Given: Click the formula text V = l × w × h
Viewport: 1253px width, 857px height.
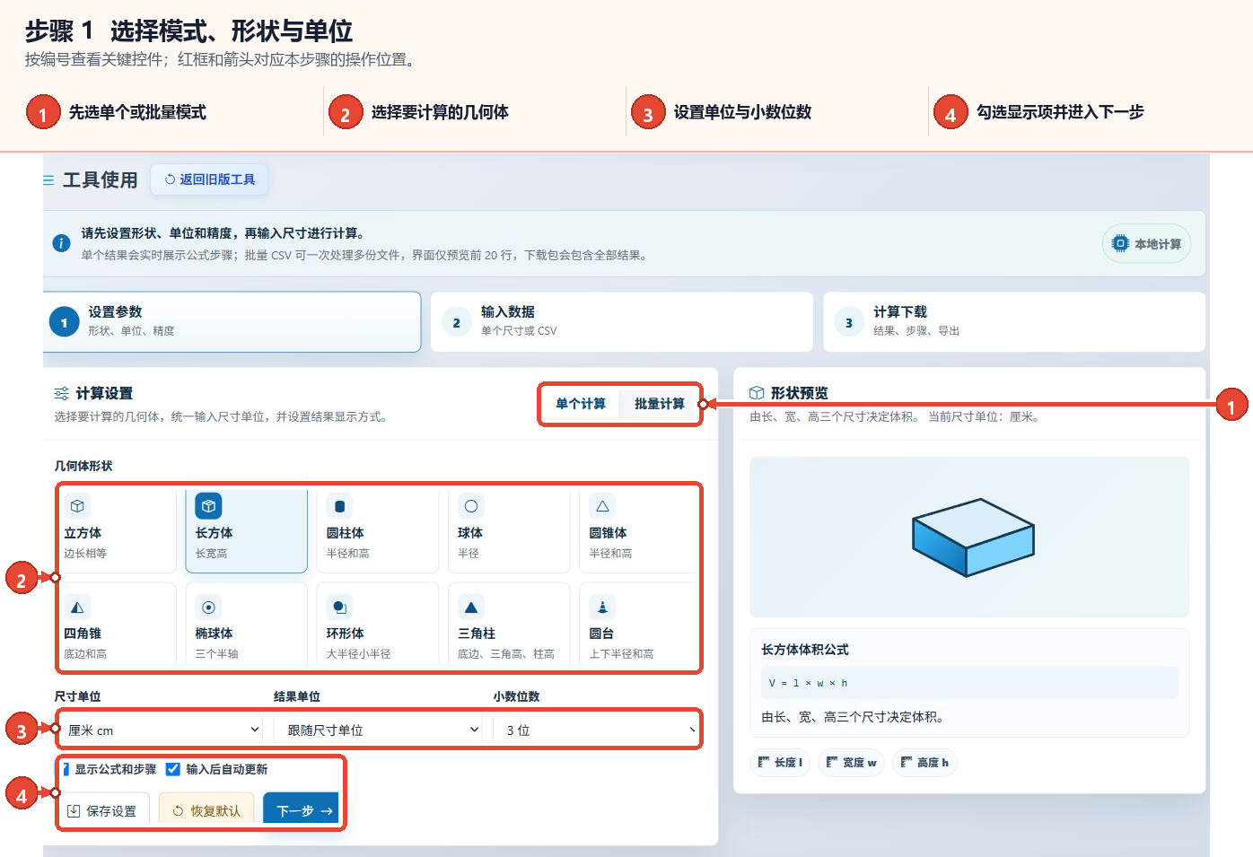Looking at the screenshot, I should [x=808, y=683].
